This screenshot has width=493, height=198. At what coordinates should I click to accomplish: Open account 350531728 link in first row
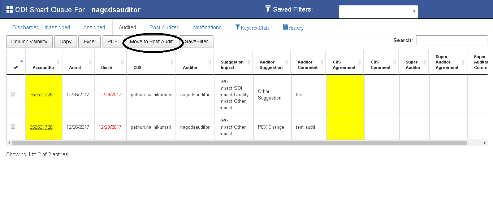[x=41, y=95]
